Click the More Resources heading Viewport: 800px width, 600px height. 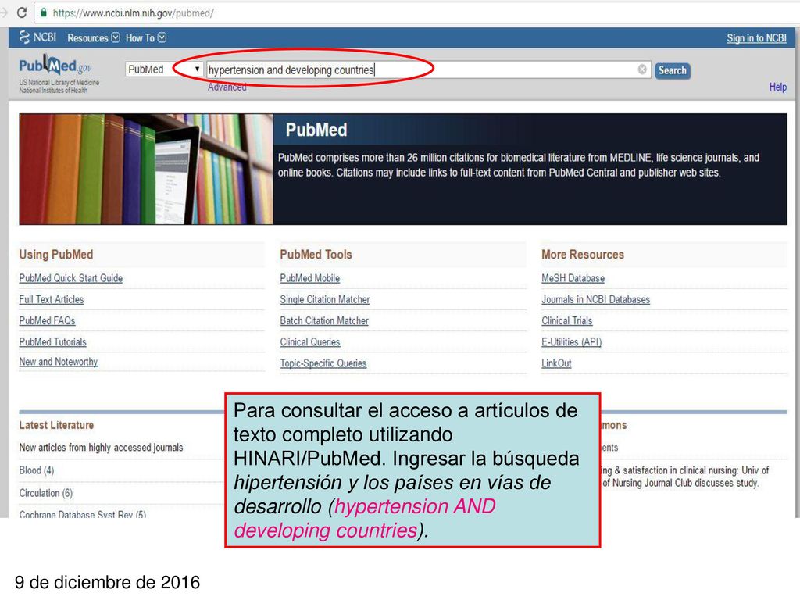tap(583, 255)
